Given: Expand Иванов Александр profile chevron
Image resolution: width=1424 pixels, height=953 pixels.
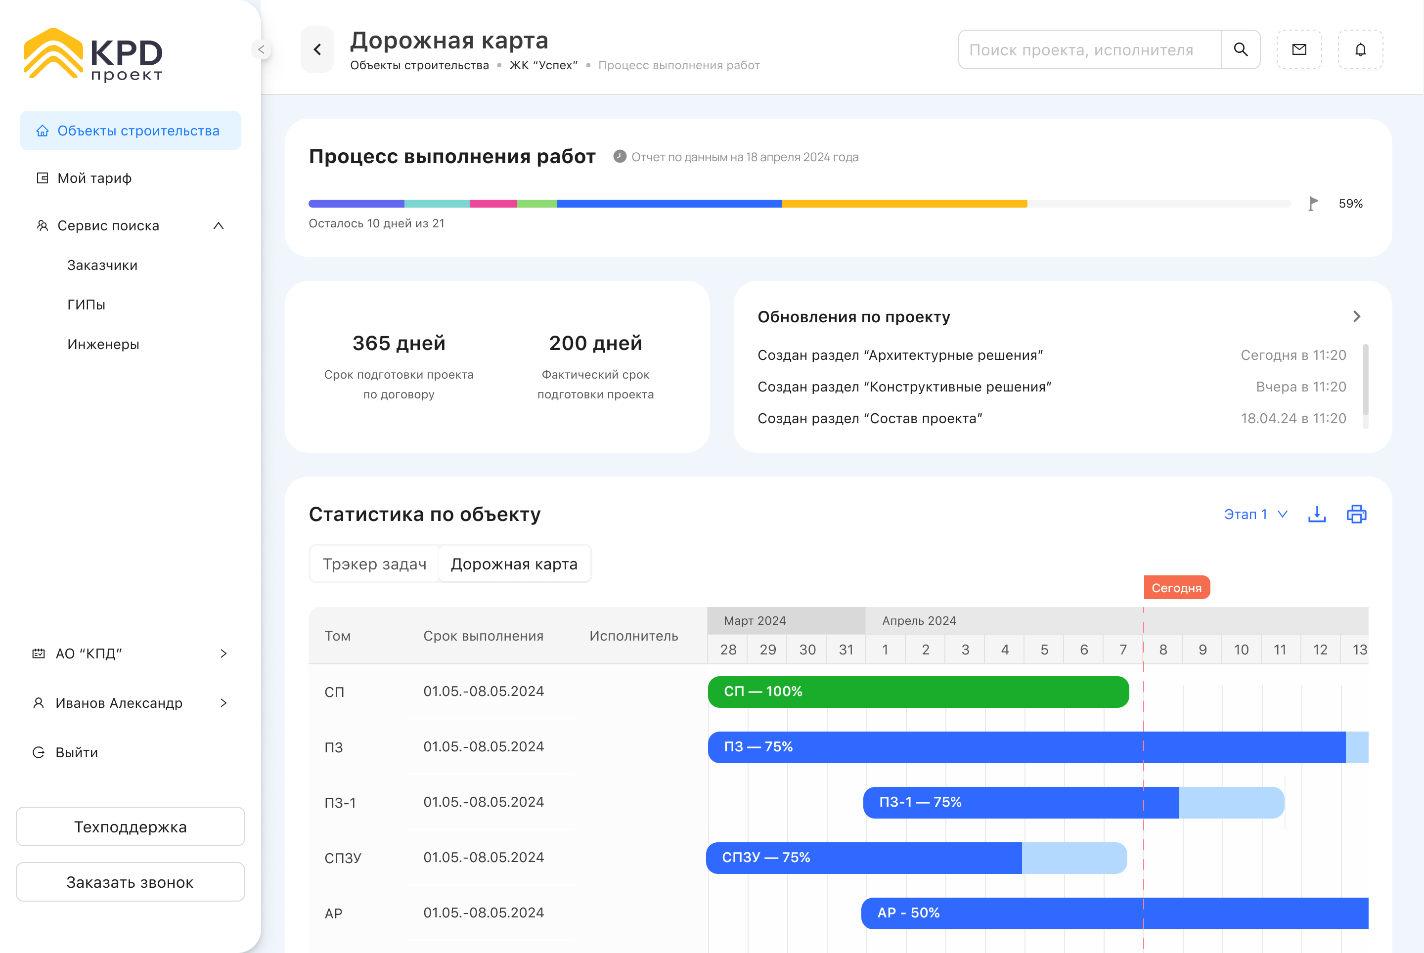Looking at the screenshot, I should click(224, 703).
